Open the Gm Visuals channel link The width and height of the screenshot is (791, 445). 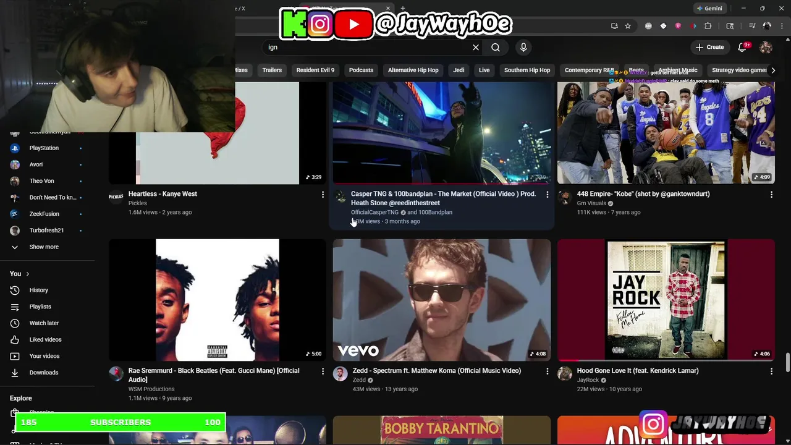(591, 203)
